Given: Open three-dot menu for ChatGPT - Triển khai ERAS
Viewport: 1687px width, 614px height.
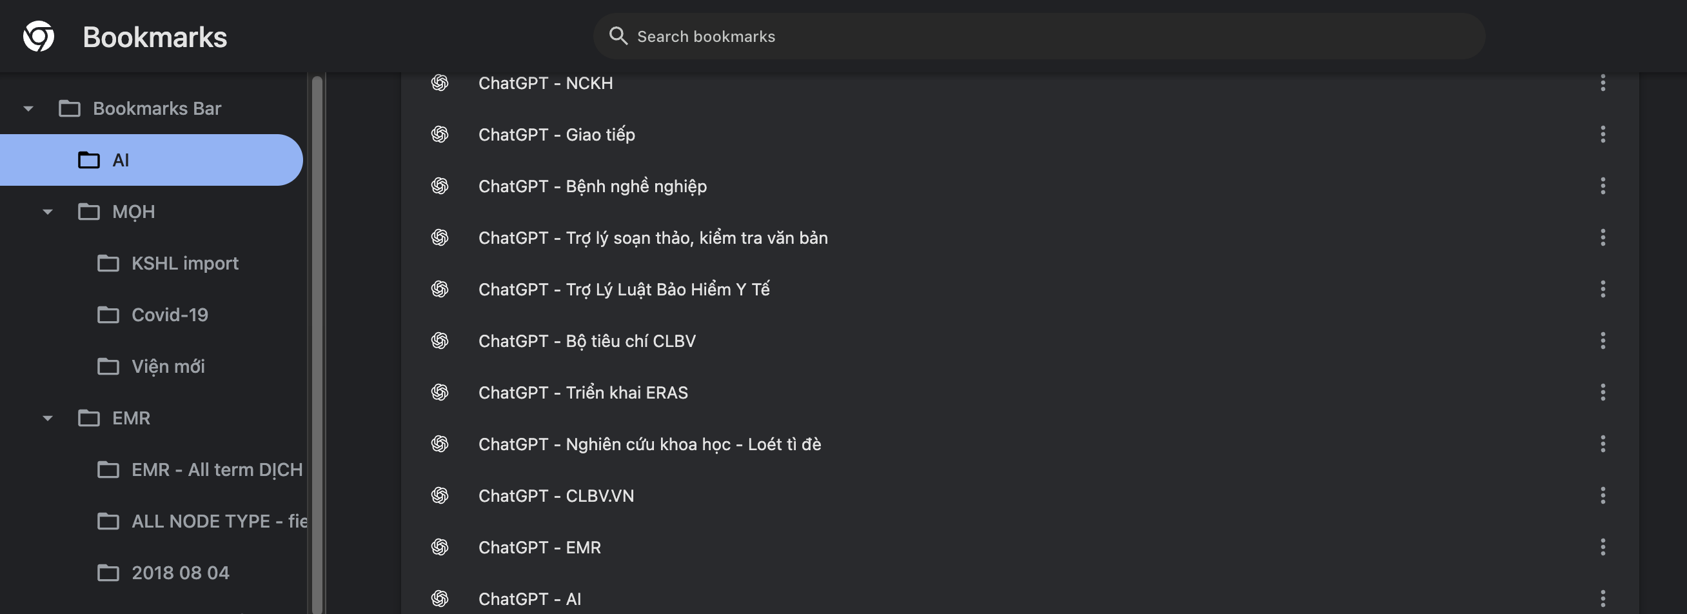Looking at the screenshot, I should 1603,393.
